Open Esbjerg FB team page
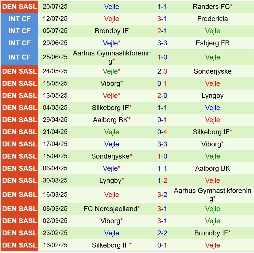Image resolution: width=254 pixels, height=253 pixels. pos(213,43)
